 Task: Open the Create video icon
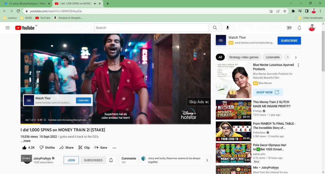click(289, 28)
